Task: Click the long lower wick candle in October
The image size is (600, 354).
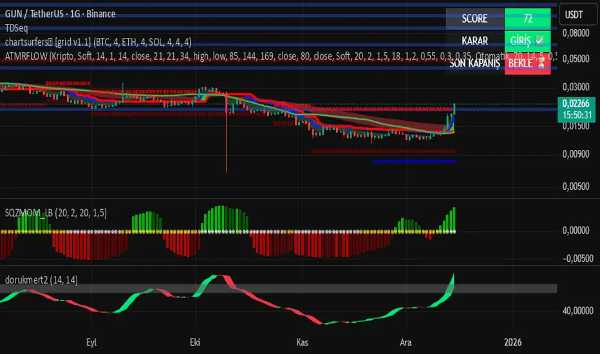Action: [226, 132]
